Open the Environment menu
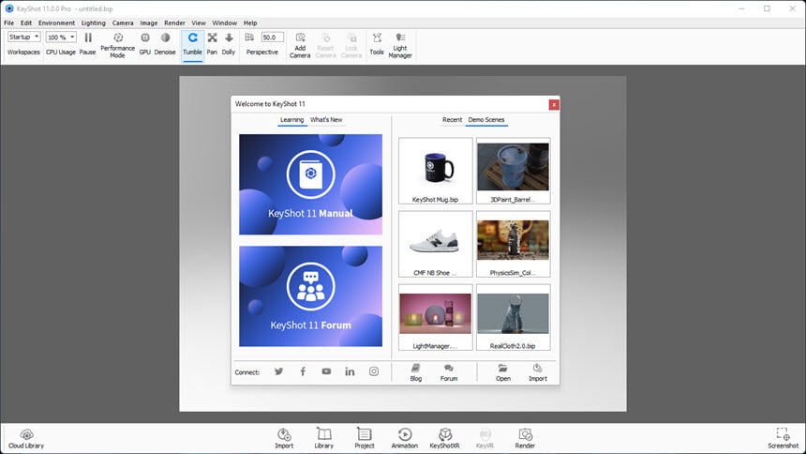Viewport: 806px width, 454px height. pos(56,23)
